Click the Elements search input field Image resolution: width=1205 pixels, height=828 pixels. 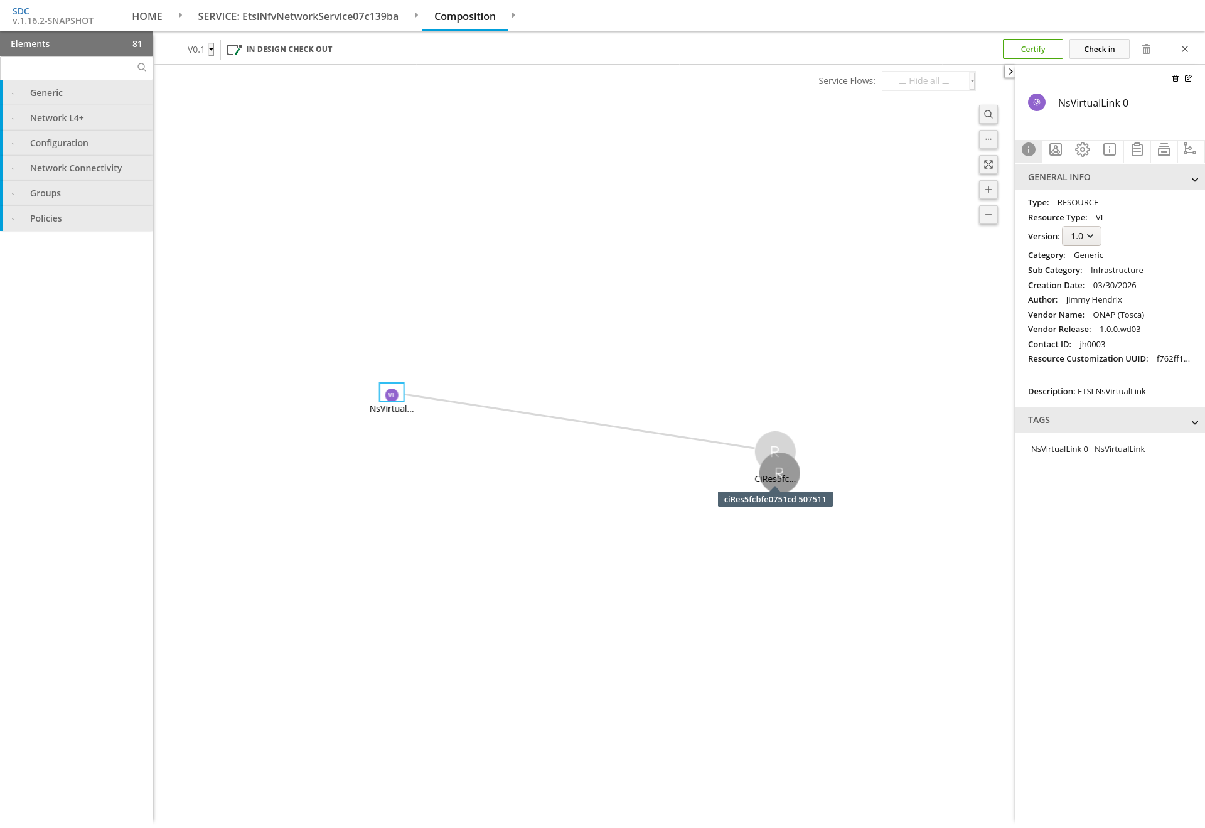tap(69, 68)
